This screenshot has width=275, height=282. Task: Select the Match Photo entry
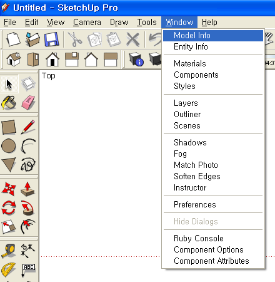pyautogui.click(x=213, y=165)
